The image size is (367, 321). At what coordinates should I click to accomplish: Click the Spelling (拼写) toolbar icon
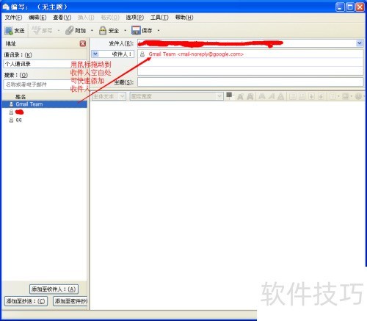pos(36,30)
